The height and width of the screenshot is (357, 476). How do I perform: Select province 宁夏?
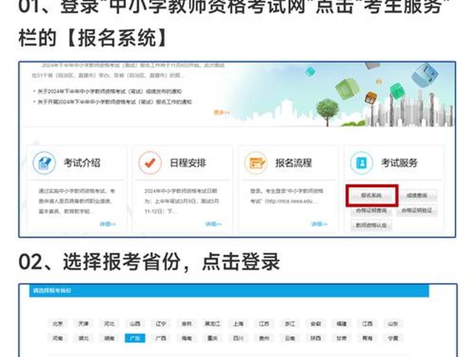click(x=393, y=338)
